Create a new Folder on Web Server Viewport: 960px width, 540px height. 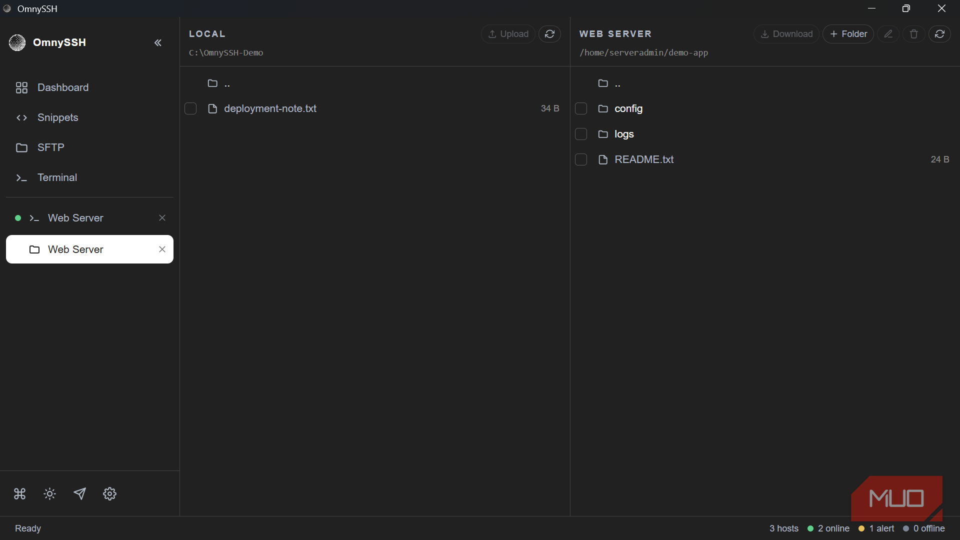(848, 34)
